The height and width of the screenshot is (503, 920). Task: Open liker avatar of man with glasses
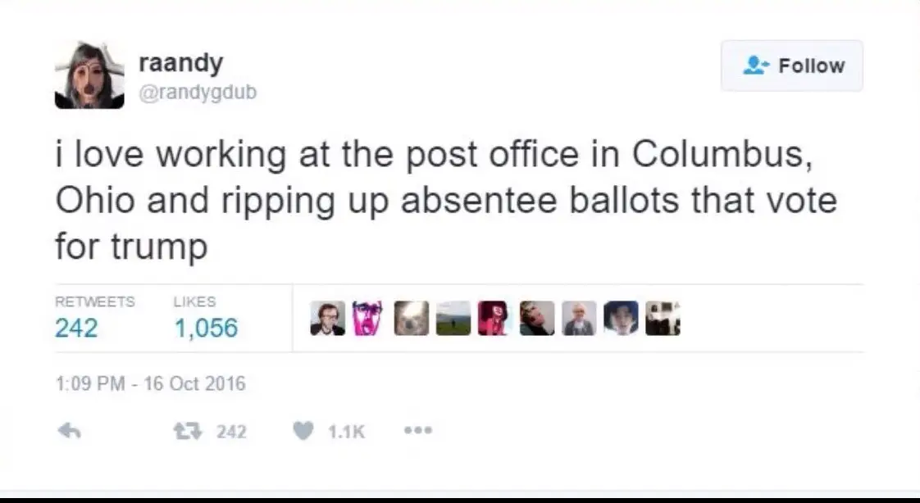pos(327,319)
